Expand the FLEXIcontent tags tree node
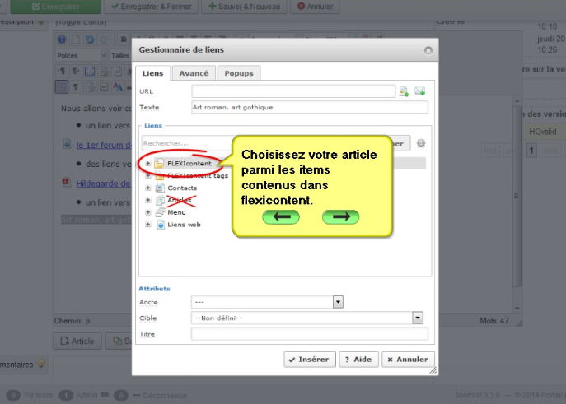The width and height of the screenshot is (566, 404). 148,176
